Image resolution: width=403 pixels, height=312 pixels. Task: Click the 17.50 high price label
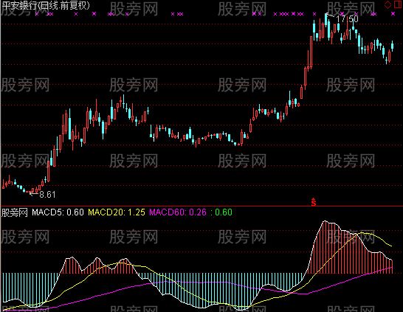pyautogui.click(x=347, y=18)
